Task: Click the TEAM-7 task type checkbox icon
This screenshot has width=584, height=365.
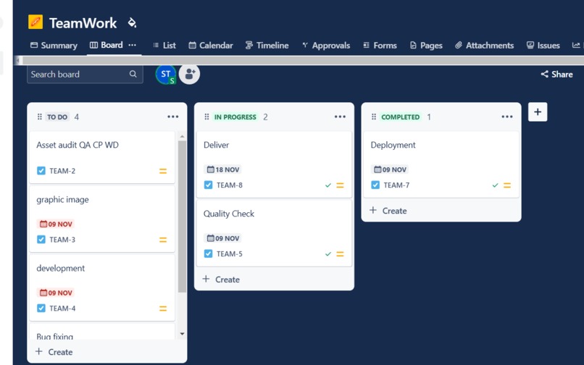Action: point(375,185)
